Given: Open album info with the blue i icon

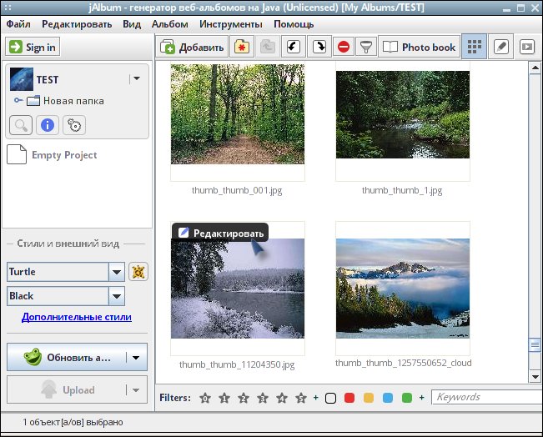Looking at the screenshot, I should click(48, 125).
